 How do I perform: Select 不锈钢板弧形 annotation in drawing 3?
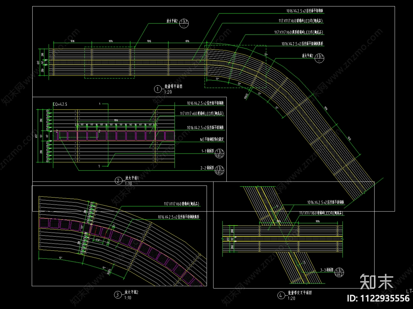click(x=179, y=217)
